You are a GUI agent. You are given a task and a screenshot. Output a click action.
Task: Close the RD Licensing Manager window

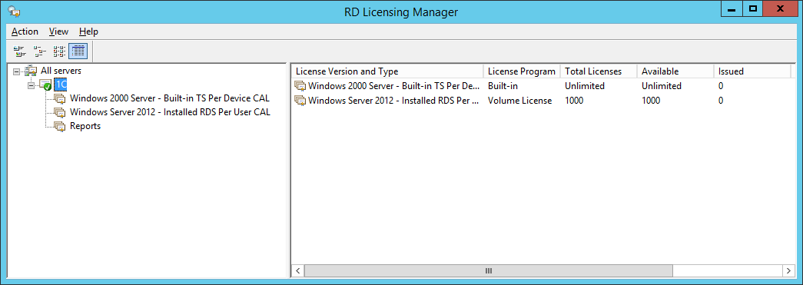(x=781, y=8)
